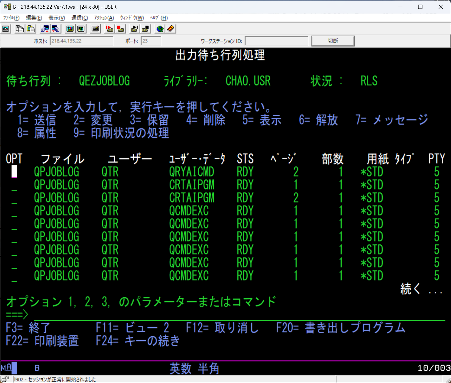Click the ポート number input field
This screenshot has height=383, width=451.
click(151, 41)
